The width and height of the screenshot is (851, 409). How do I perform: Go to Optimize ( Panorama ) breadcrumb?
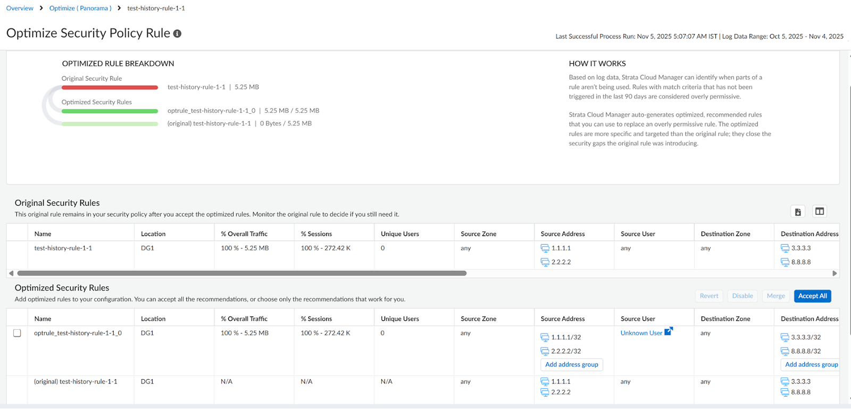[x=80, y=8]
